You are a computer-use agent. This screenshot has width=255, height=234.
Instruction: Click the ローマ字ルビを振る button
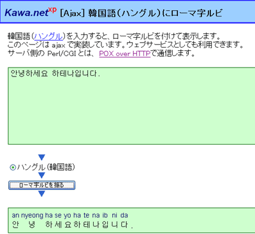click(x=41, y=185)
